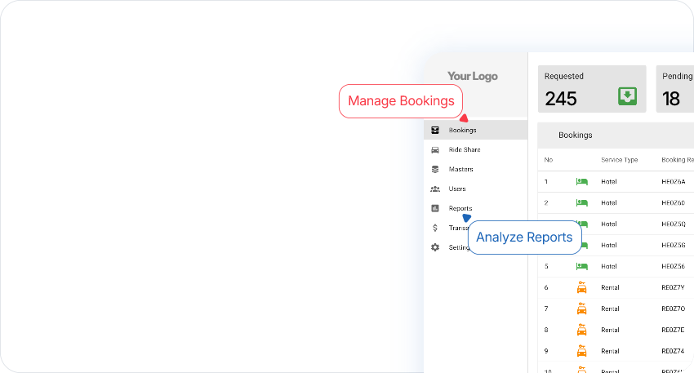Viewport: 694px width, 373px height.
Task: Click the Ride Share car icon
Action: (435, 149)
